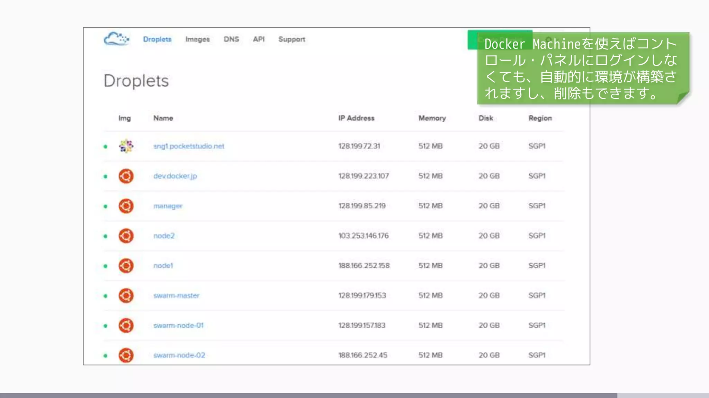709x398 pixels.
Task: Click the Droplets page heading
Action: coord(136,81)
